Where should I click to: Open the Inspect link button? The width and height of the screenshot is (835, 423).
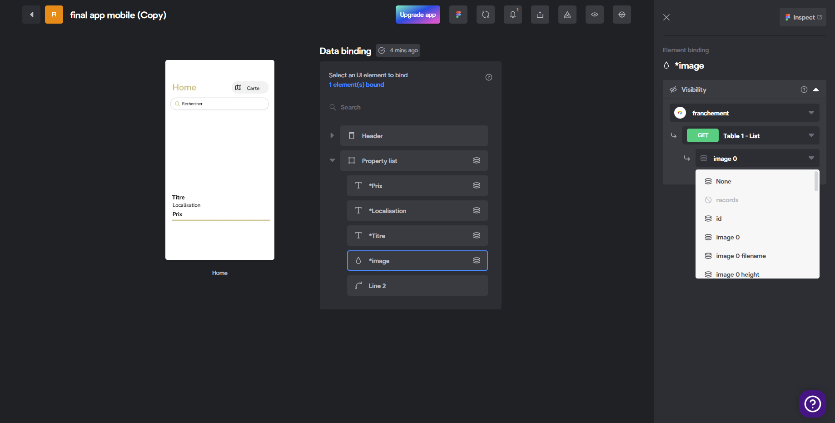tap(803, 17)
